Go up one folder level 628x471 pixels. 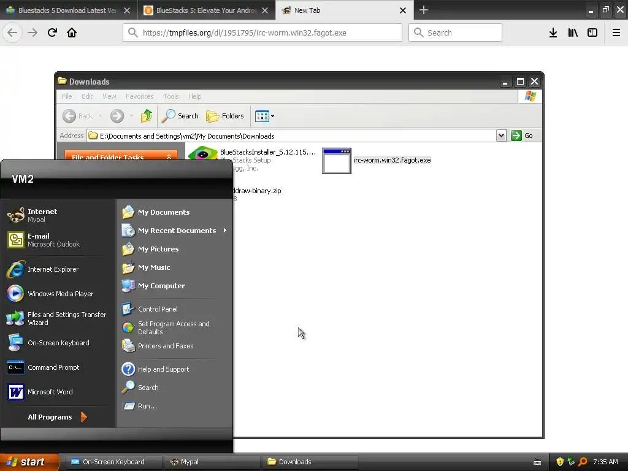(146, 116)
